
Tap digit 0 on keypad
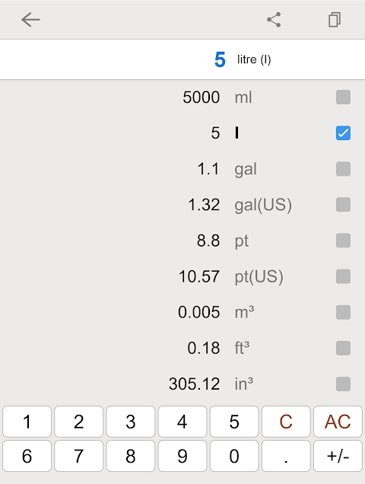[x=234, y=456]
